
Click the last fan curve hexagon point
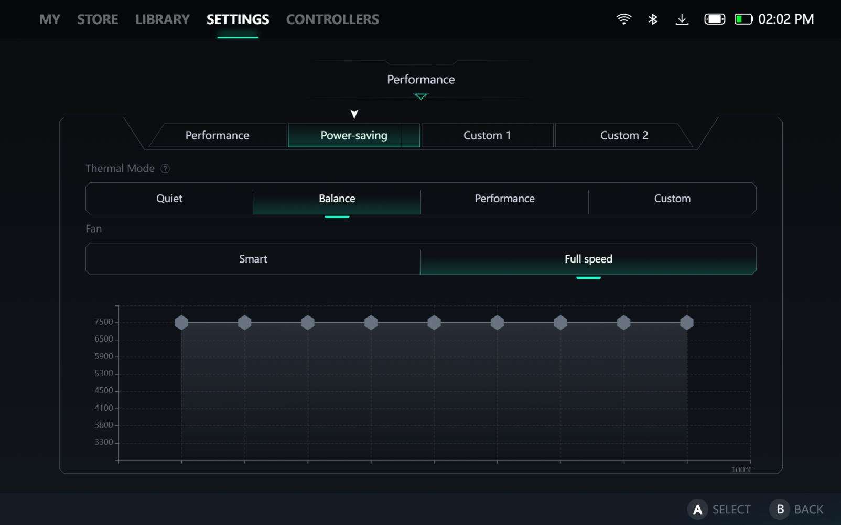[x=687, y=323]
